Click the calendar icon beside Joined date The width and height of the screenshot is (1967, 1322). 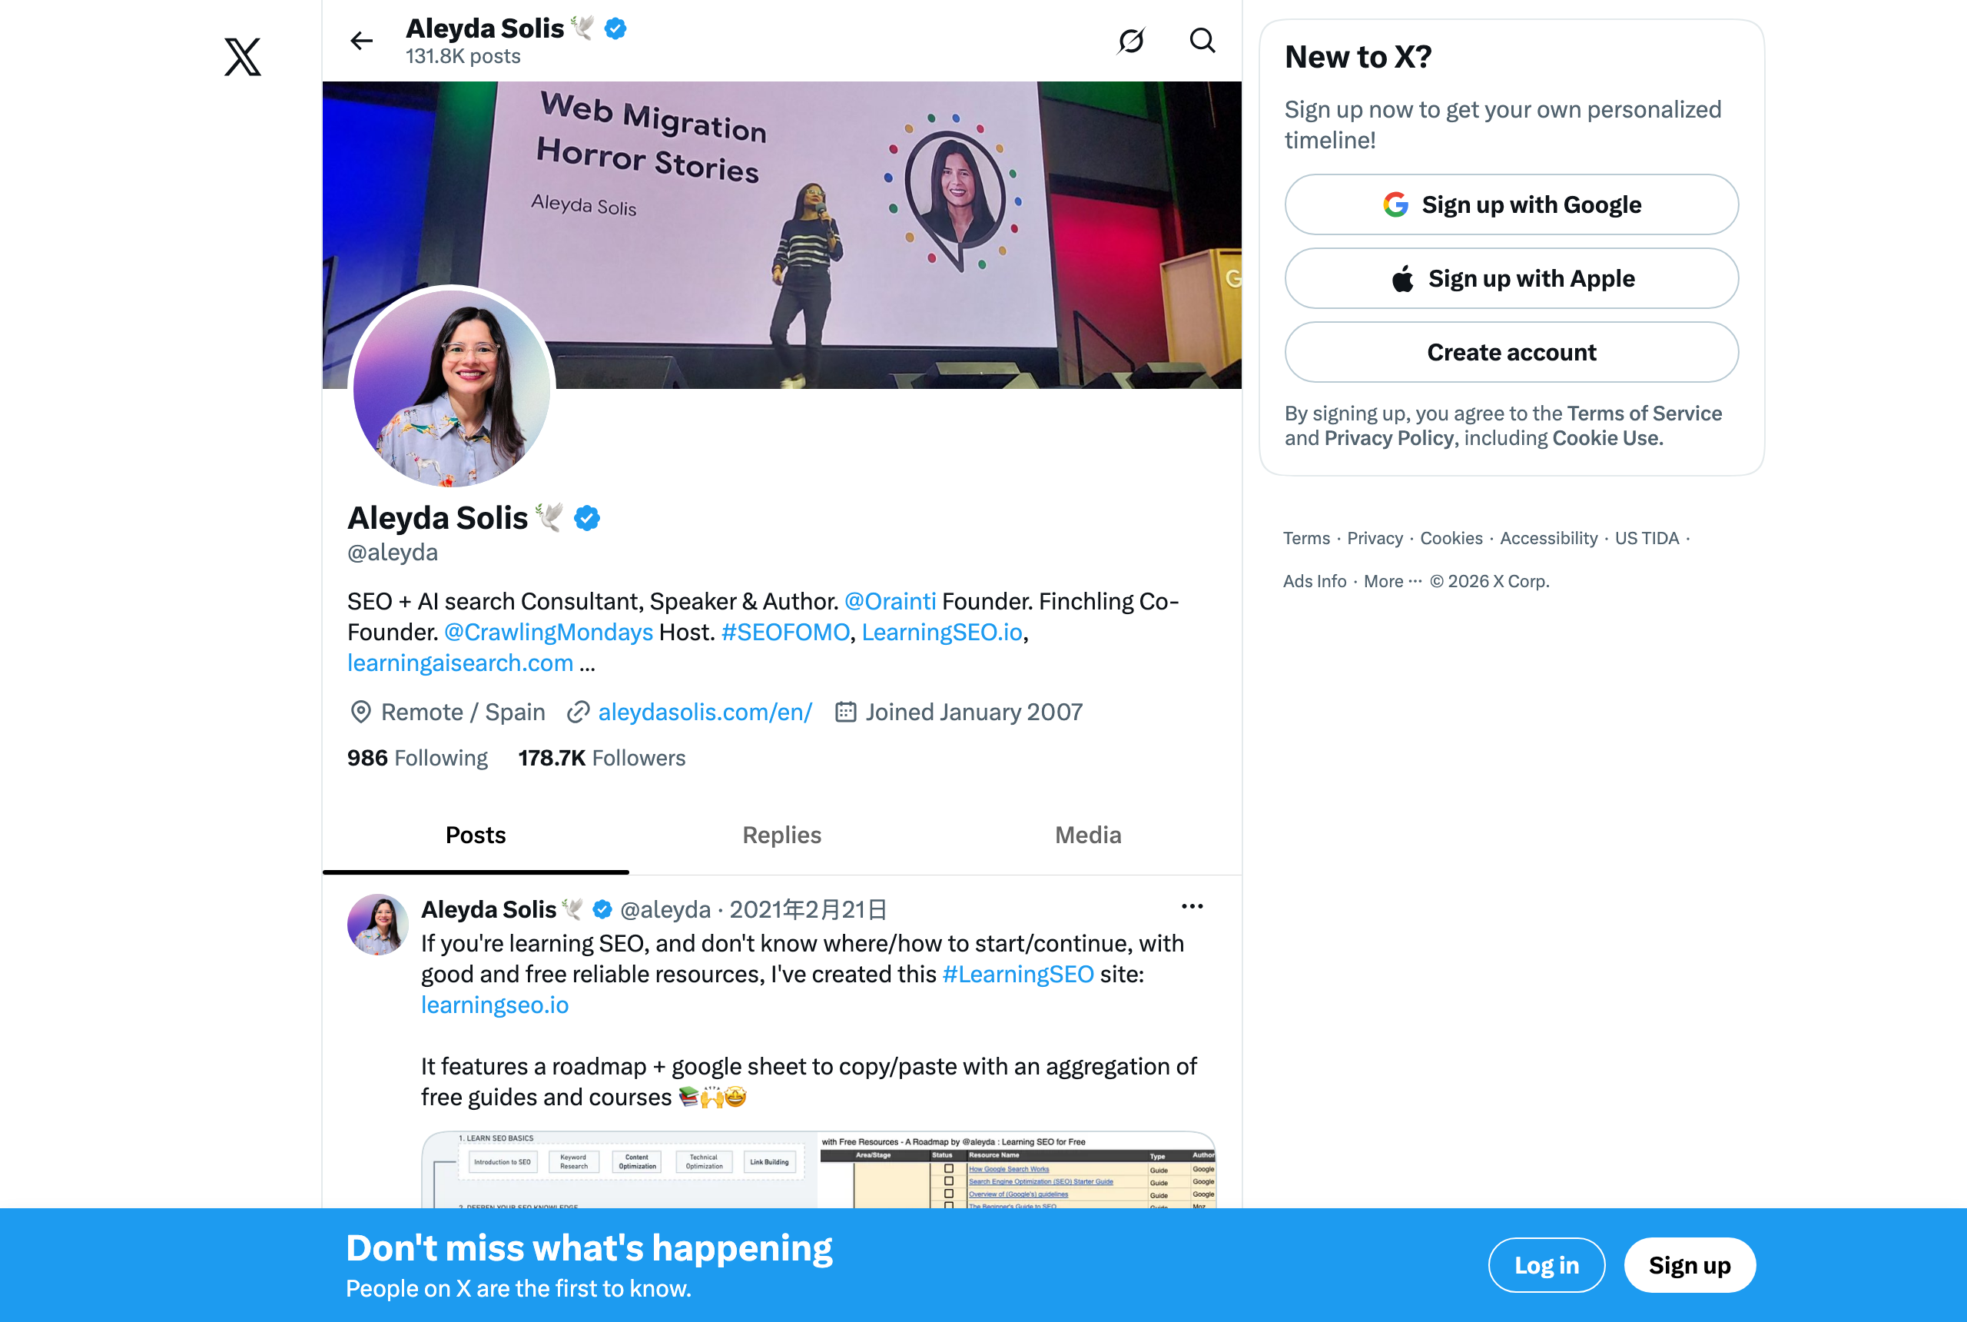[x=845, y=712]
